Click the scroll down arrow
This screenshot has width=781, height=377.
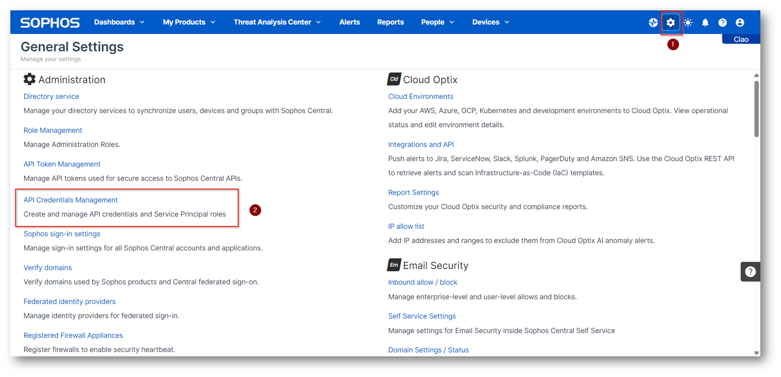pos(756,353)
